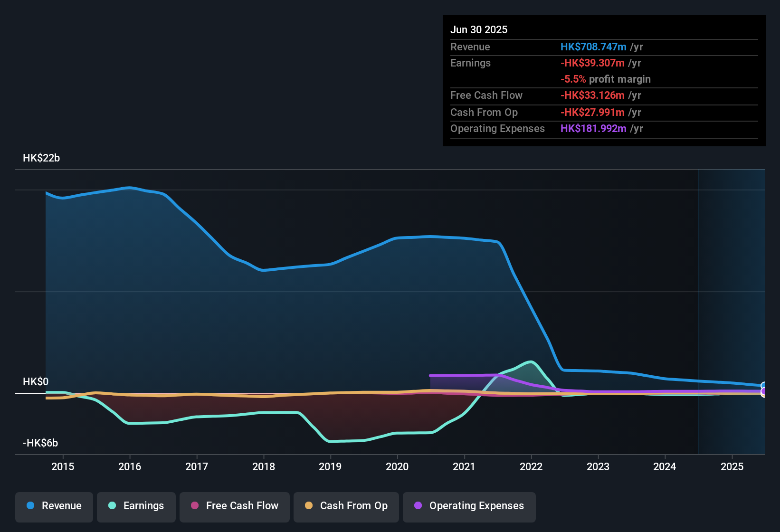Click the Cash From Op legend button
The image size is (780, 532).
tap(346, 506)
